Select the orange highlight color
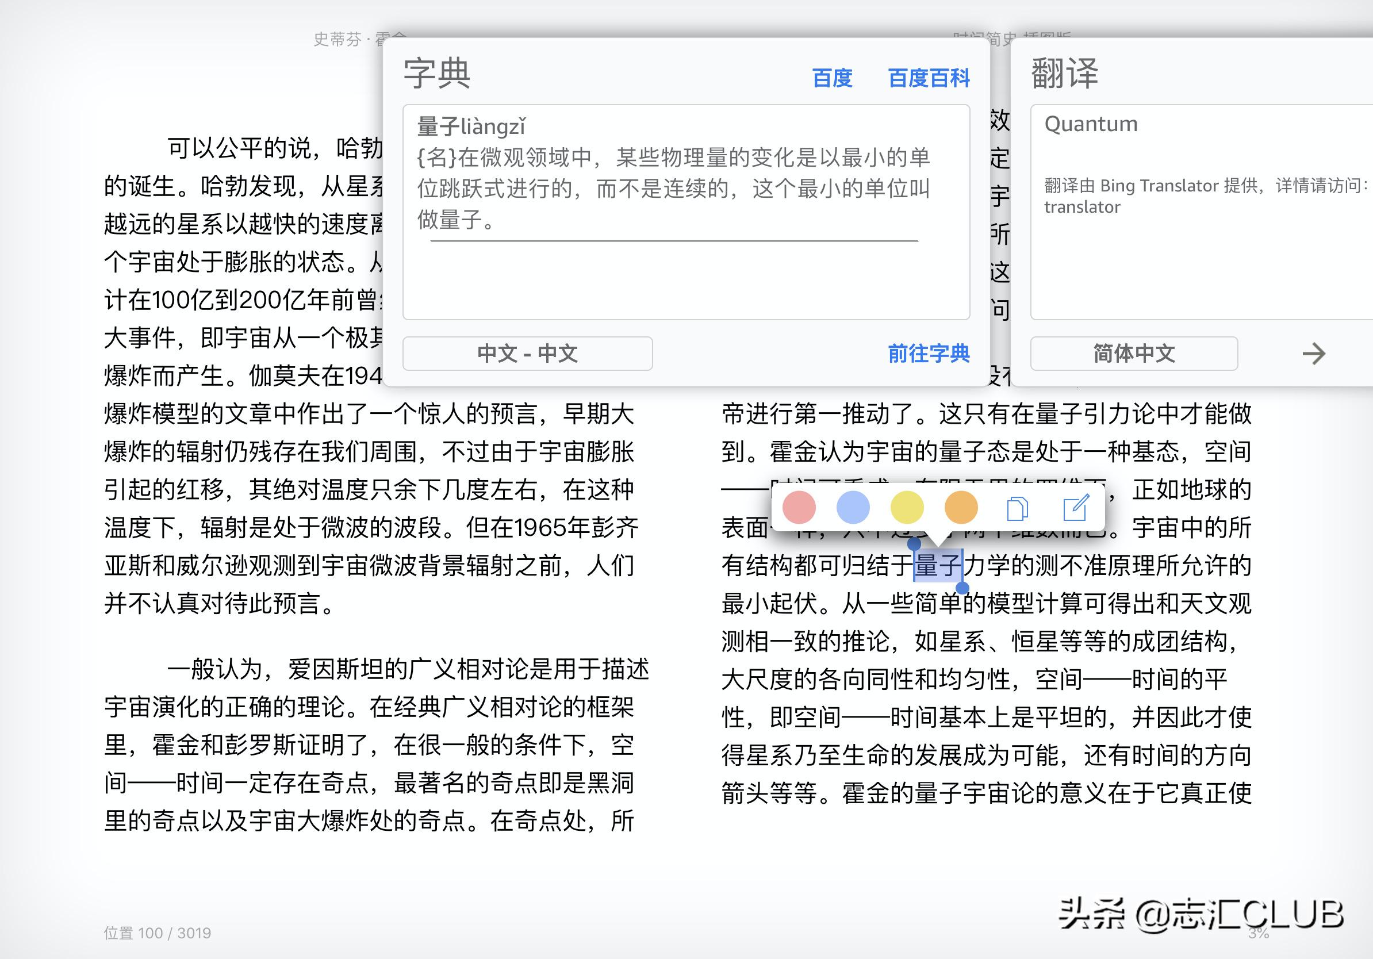This screenshot has width=1373, height=959. (x=960, y=508)
